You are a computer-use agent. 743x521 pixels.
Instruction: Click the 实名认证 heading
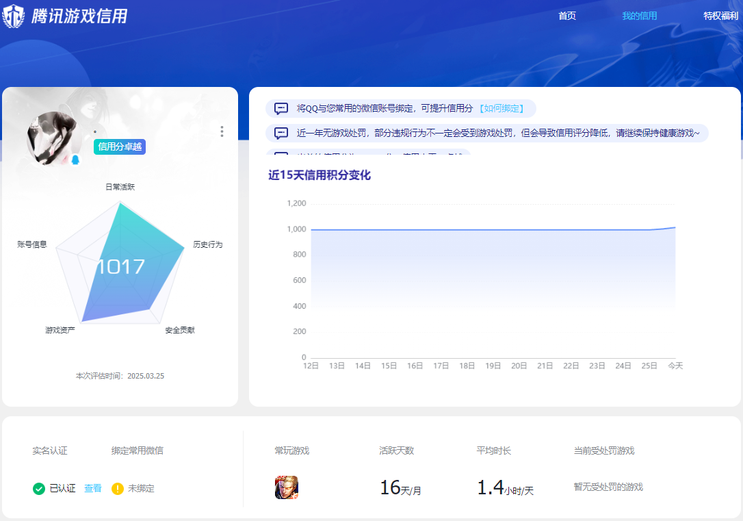(x=50, y=450)
